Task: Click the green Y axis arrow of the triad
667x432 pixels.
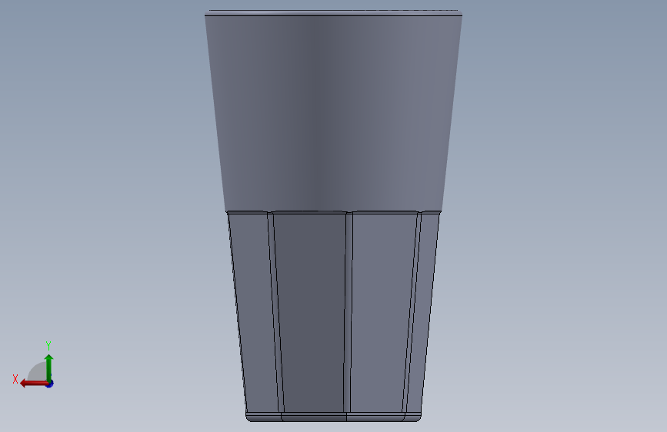Action: [49, 367]
